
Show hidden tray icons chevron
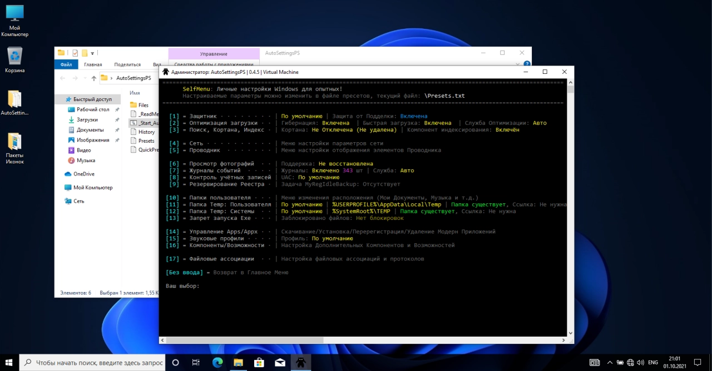click(x=611, y=362)
